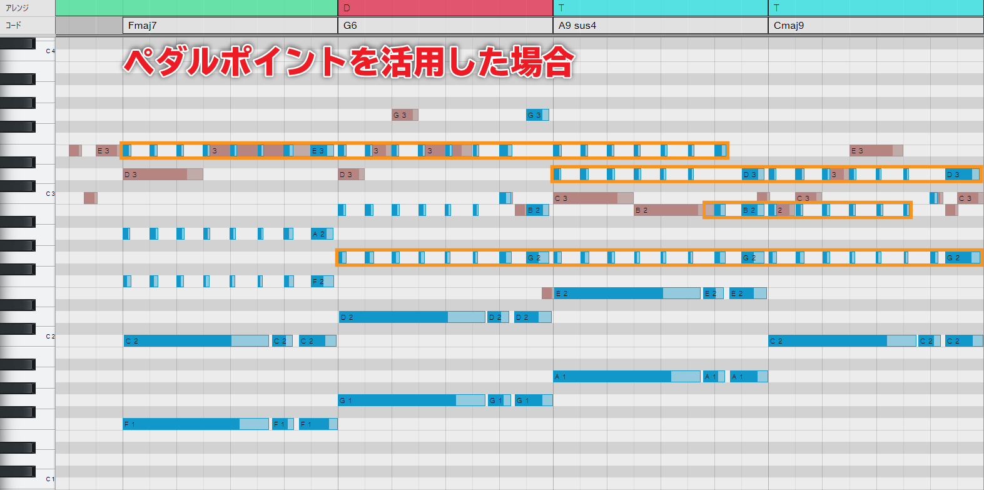Click the C2 piano key
Viewport: 984px width, 490px height.
(x=44, y=337)
